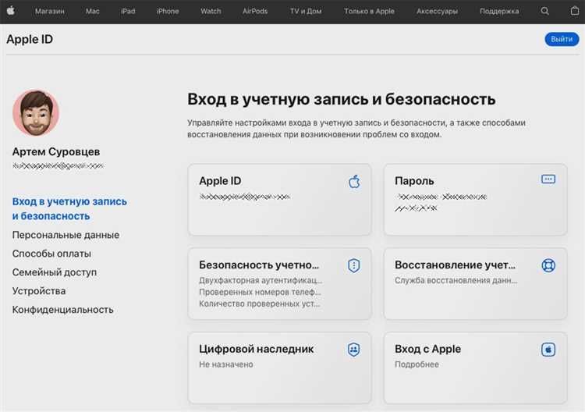Click the Выйти sign-out button
Image resolution: width=585 pixels, height=412 pixels.
point(562,39)
